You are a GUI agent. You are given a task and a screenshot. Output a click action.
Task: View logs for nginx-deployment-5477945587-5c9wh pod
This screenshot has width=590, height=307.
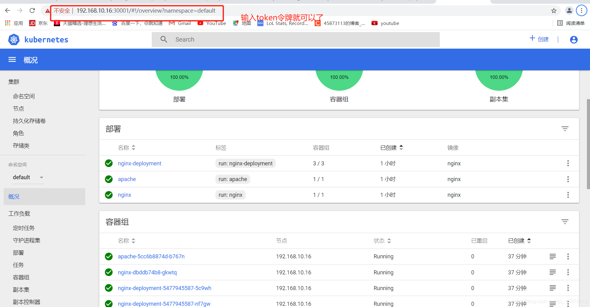(x=553, y=288)
